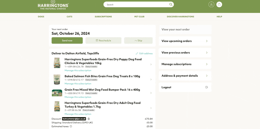Click Deliver to Dalton Airfield, Topcliffe heading

(75, 54)
